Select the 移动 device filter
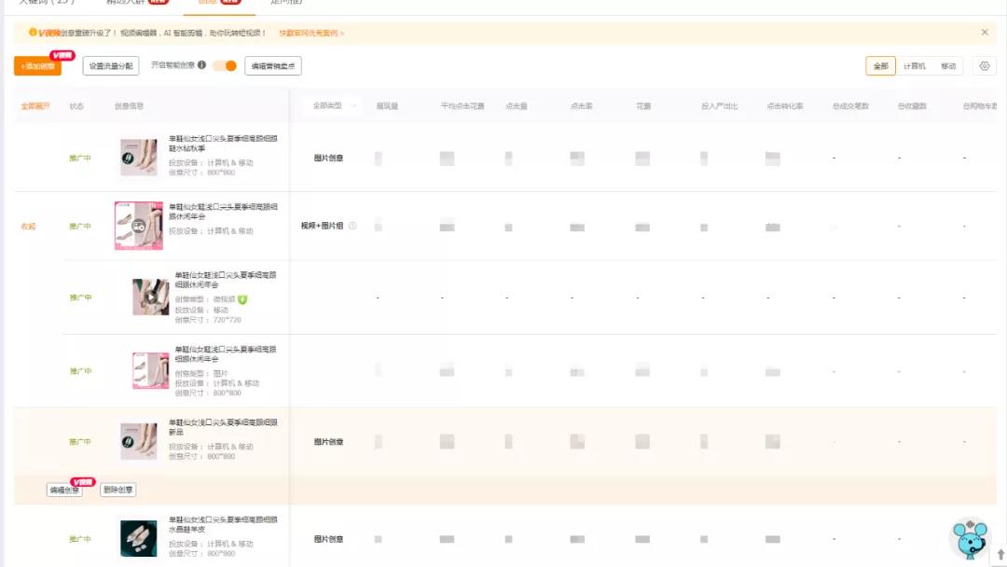The height and width of the screenshot is (567, 1007). click(x=947, y=66)
